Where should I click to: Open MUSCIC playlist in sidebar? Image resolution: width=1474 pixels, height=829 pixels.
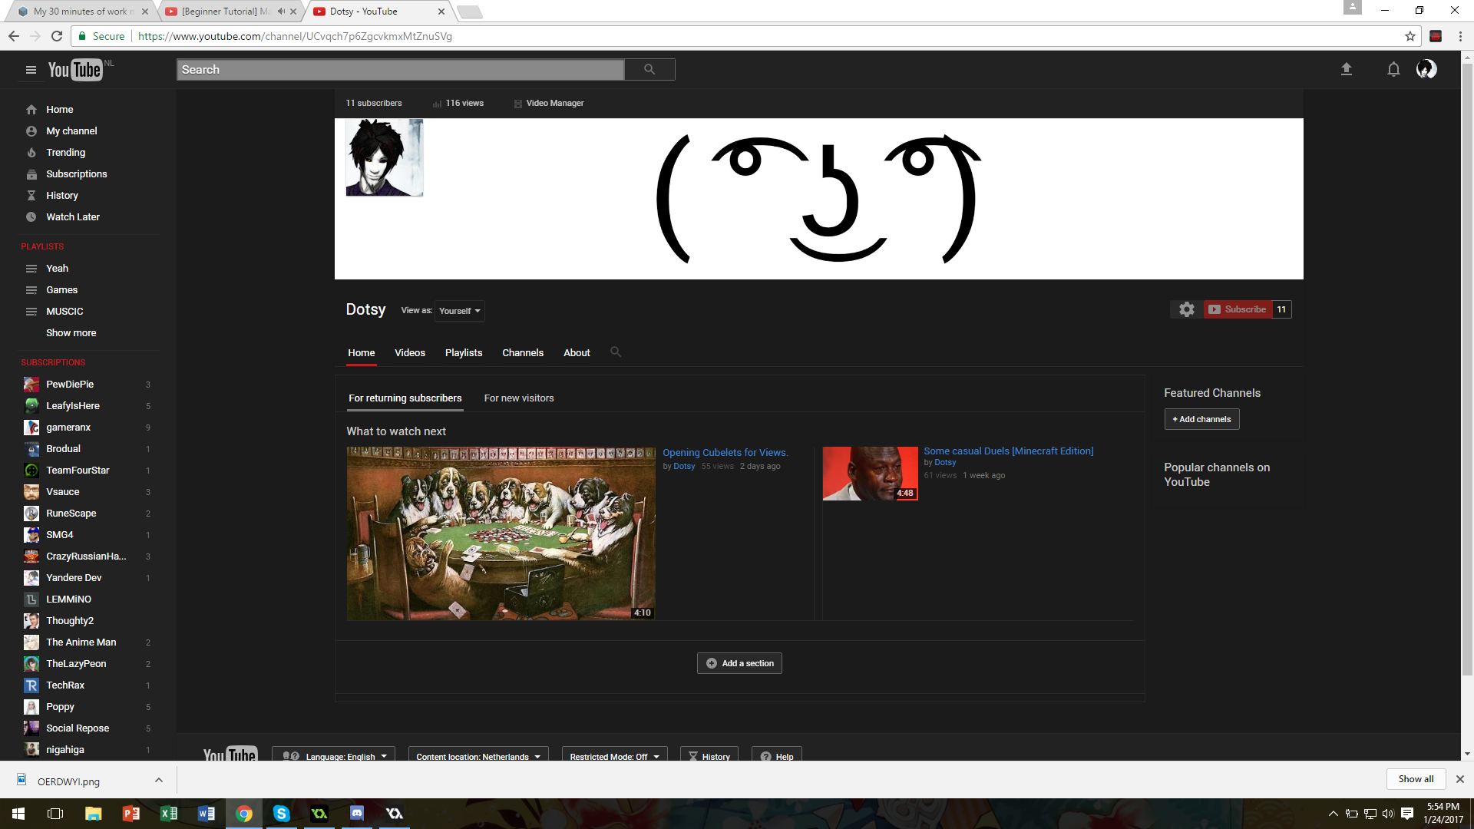point(64,312)
